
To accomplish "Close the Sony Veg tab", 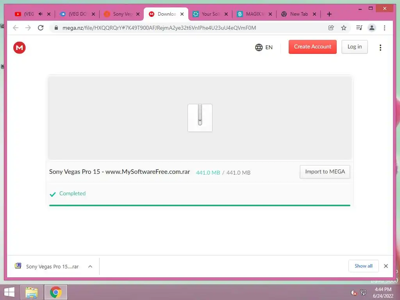I will point(138,14).
